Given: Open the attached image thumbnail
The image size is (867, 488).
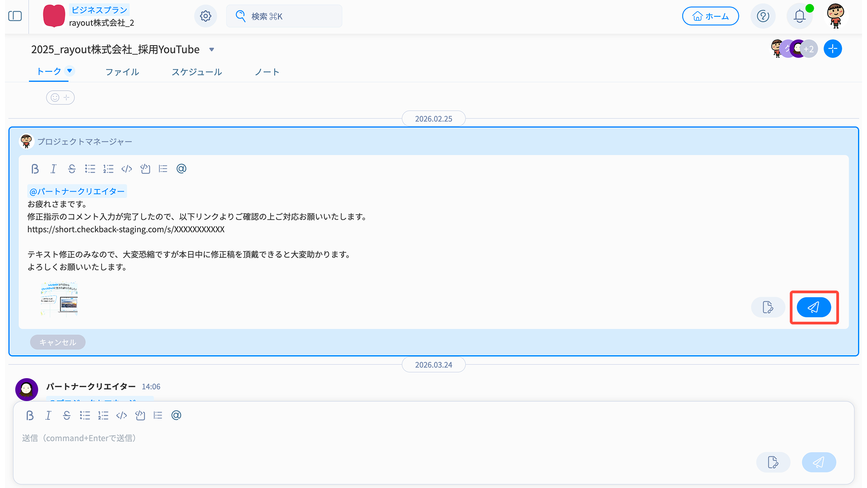Looking at the screenshot, I should pyautogui.click(x=59, y=299).
